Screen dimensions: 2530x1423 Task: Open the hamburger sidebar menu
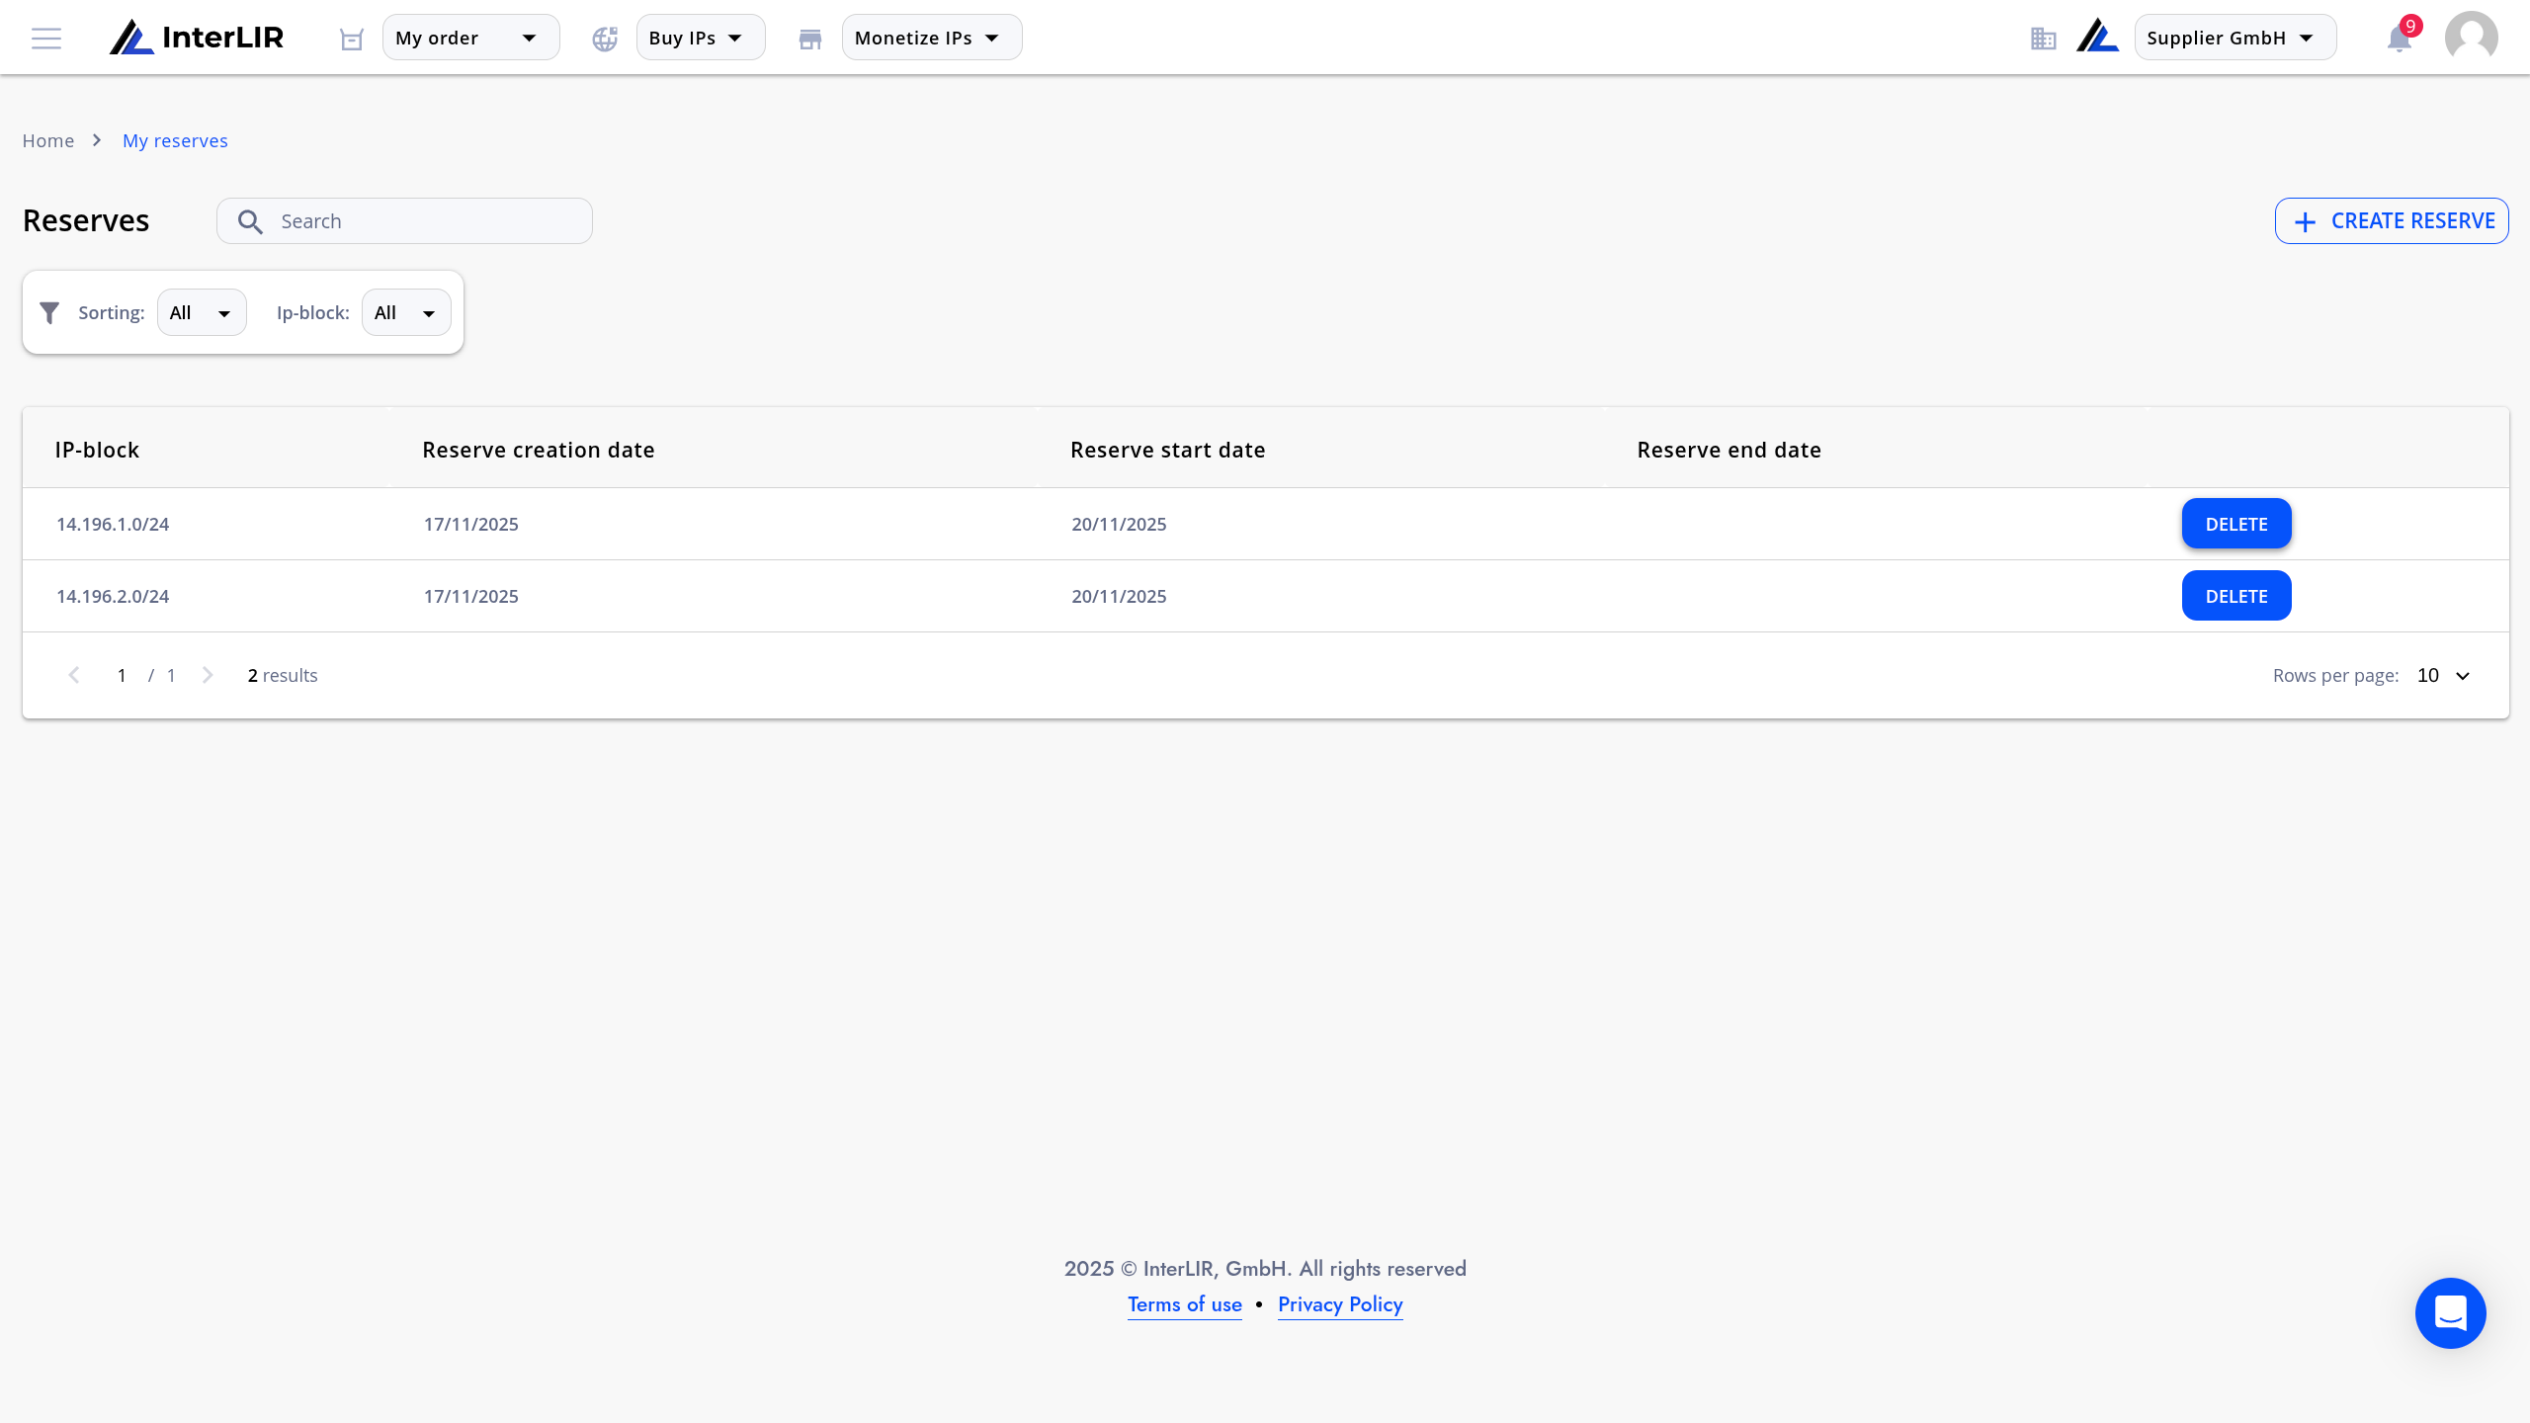46,39
